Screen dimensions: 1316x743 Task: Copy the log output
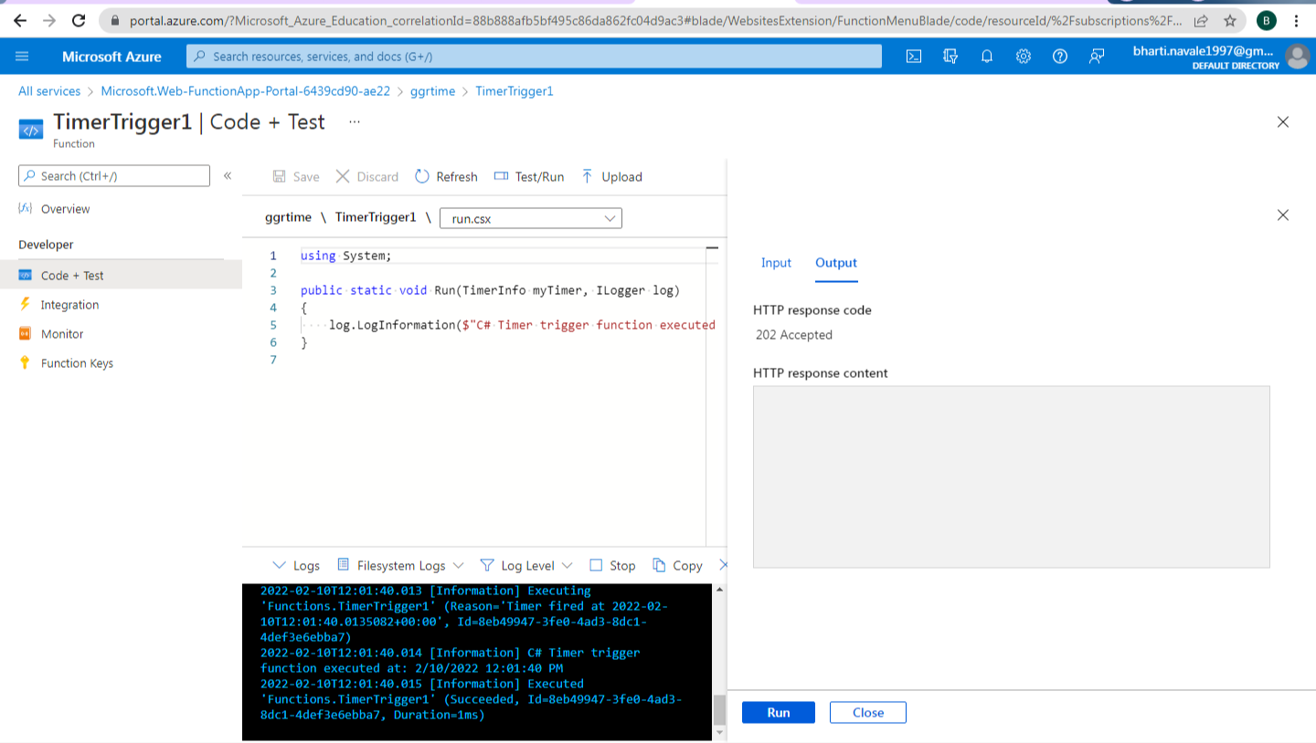click(677, 565)
